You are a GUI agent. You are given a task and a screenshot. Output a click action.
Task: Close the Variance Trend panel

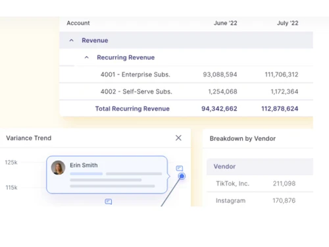point(178,138)
